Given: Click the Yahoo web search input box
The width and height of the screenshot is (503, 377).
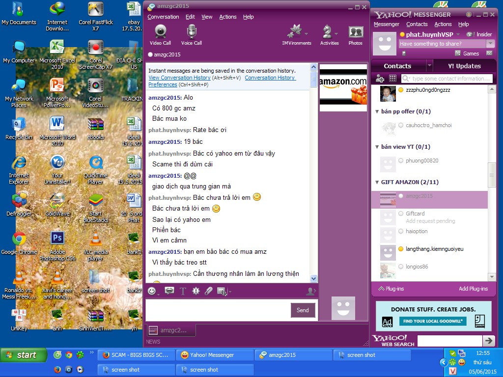Looking at the screenshot, I should point(449,341).
